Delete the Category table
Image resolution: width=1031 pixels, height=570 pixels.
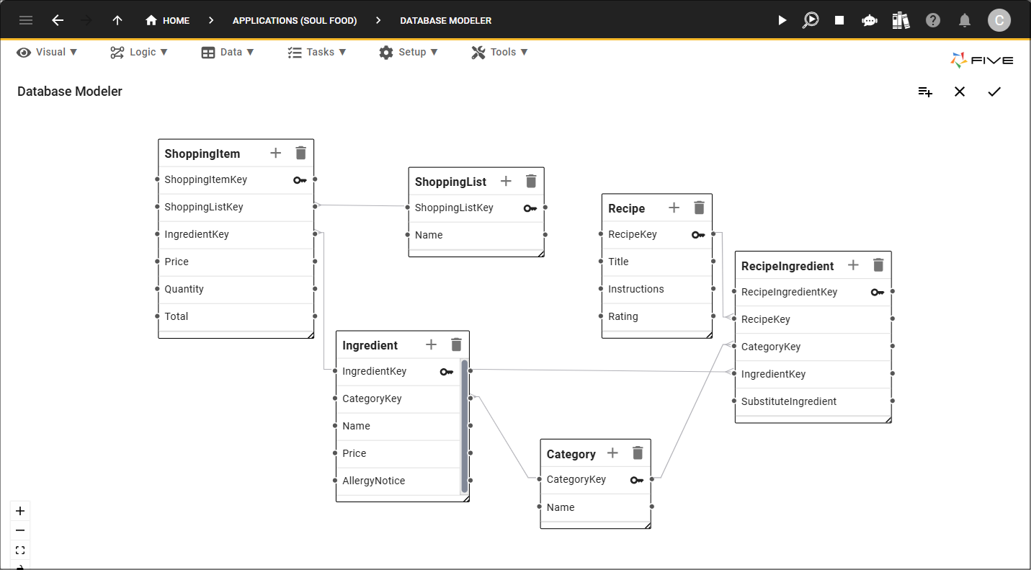click(638, 453)
